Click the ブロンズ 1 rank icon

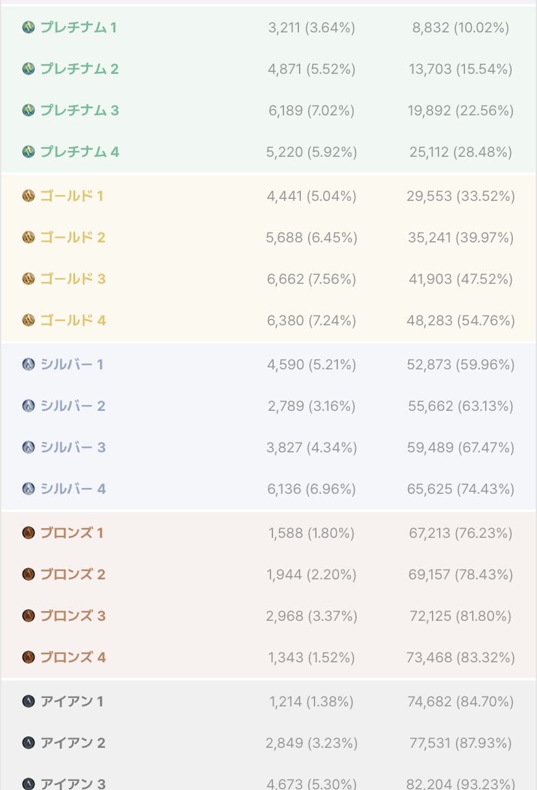28,533
